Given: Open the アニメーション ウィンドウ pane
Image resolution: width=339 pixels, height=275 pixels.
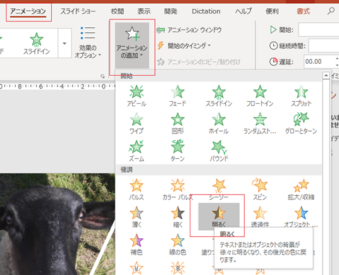Looking at the screenshot, I should coord(189,30).
